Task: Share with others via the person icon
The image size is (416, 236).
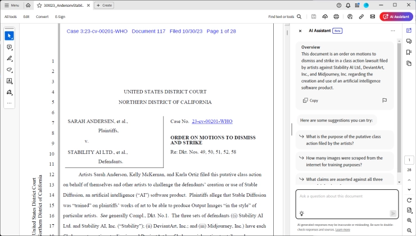Action: click(x=350, y=16)
